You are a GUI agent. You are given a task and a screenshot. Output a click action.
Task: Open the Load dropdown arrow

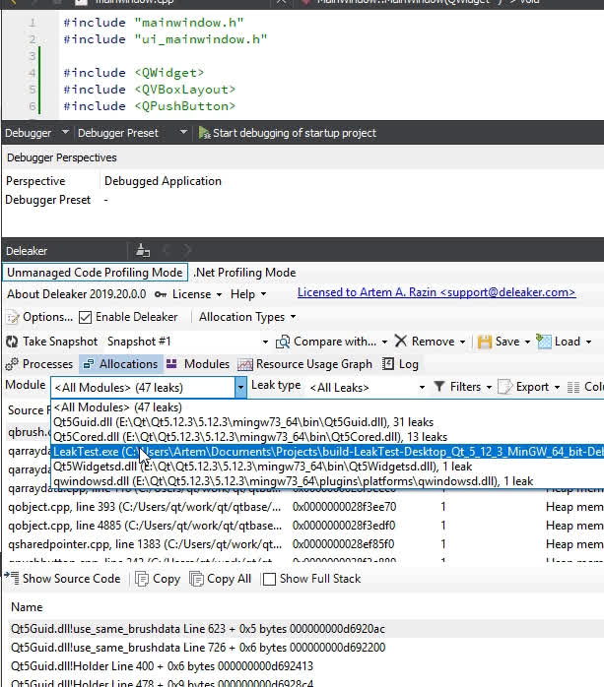point(588,342)
